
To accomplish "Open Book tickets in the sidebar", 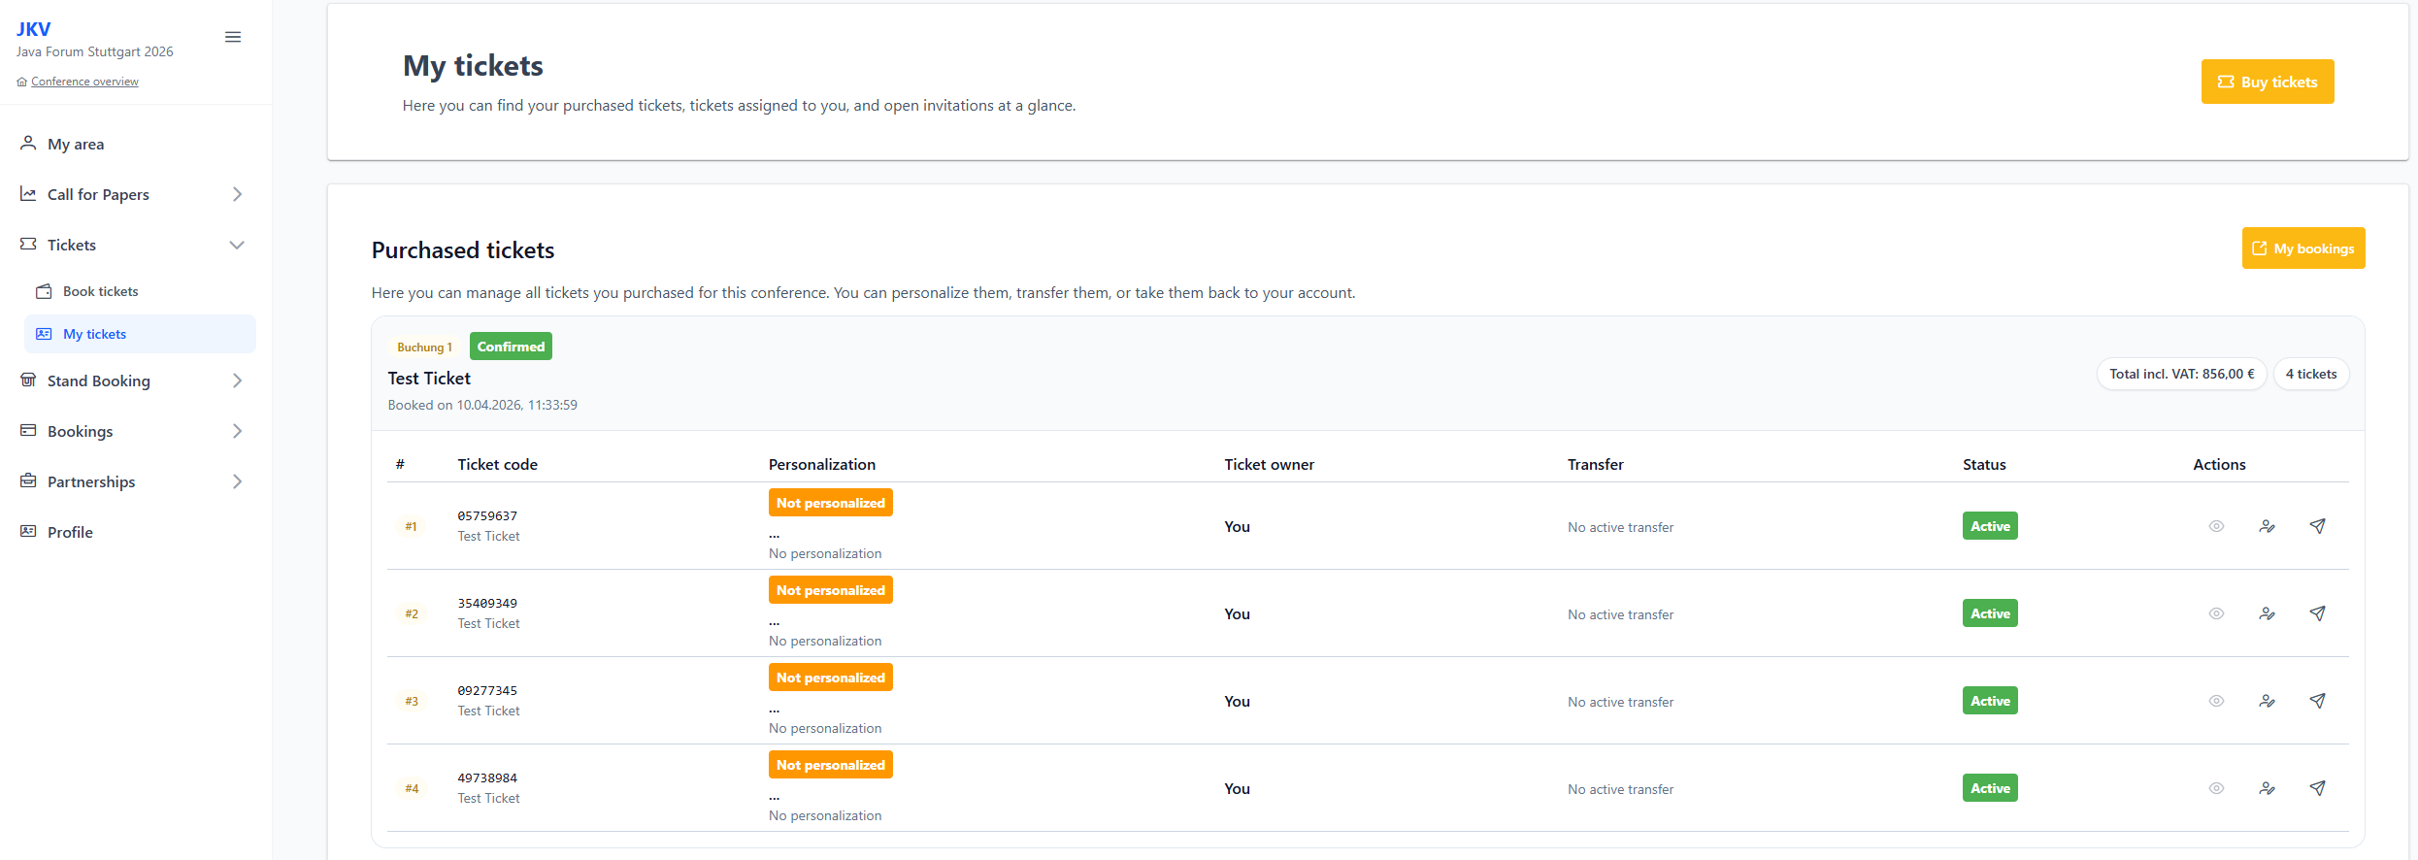I will [x=100, y=291].
